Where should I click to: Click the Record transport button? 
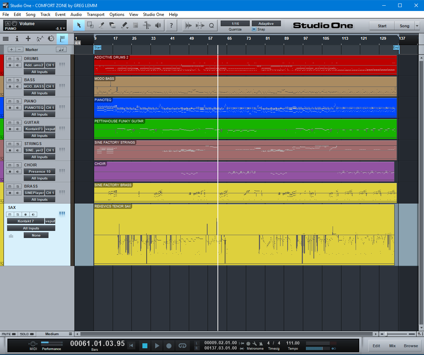(169, 345)
